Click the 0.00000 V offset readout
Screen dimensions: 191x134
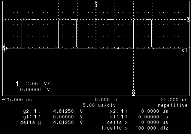tap(35, 90)
